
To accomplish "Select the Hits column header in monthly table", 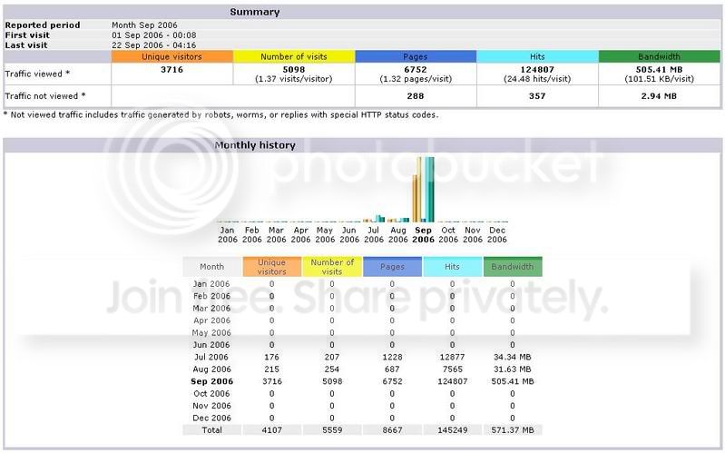I will point(452,267).
